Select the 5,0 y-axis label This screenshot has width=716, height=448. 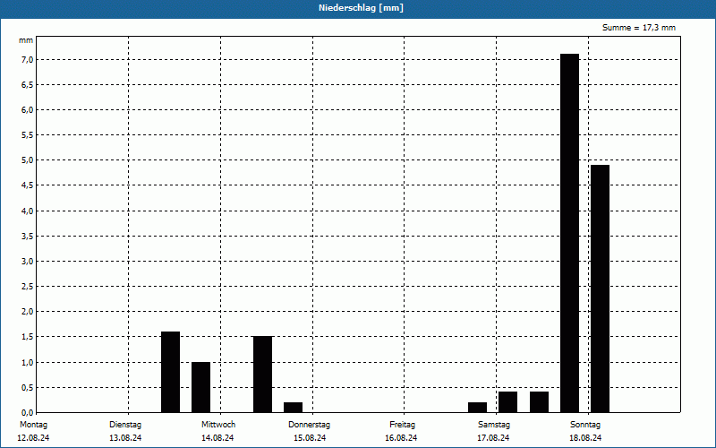click(27, 160)
